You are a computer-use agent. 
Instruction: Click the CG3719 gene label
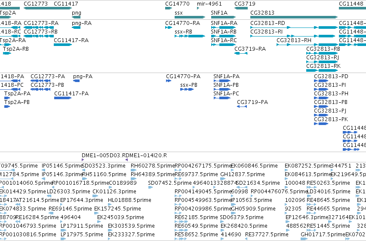click(x=245, y=4)
